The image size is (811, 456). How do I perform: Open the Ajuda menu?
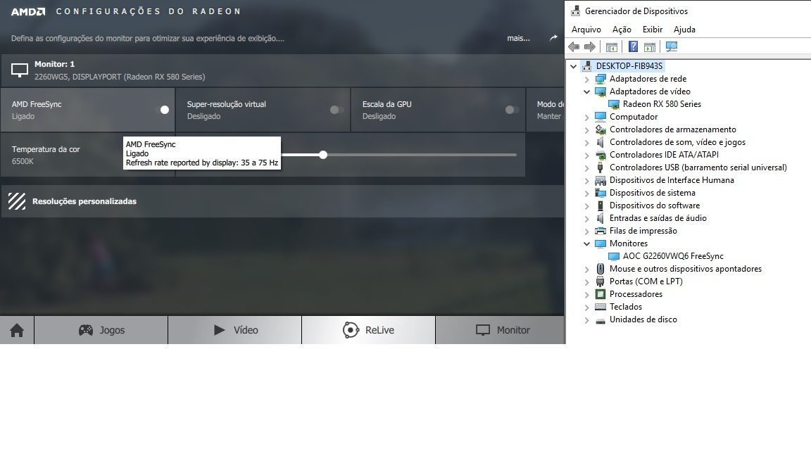[684, 30]
